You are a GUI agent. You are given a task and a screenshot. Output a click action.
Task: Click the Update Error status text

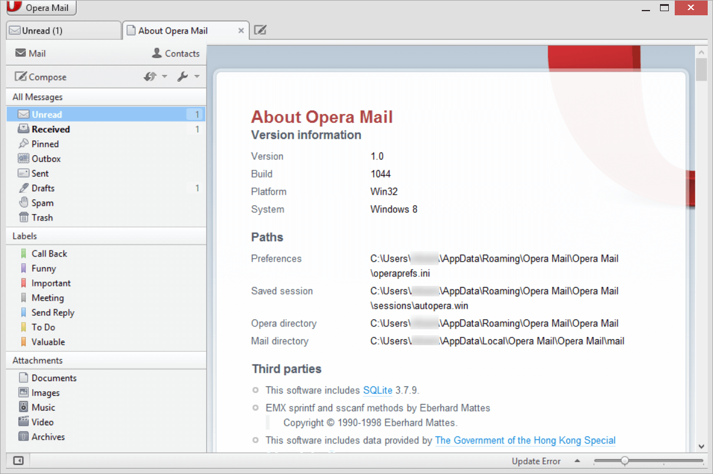click(536, 461)
